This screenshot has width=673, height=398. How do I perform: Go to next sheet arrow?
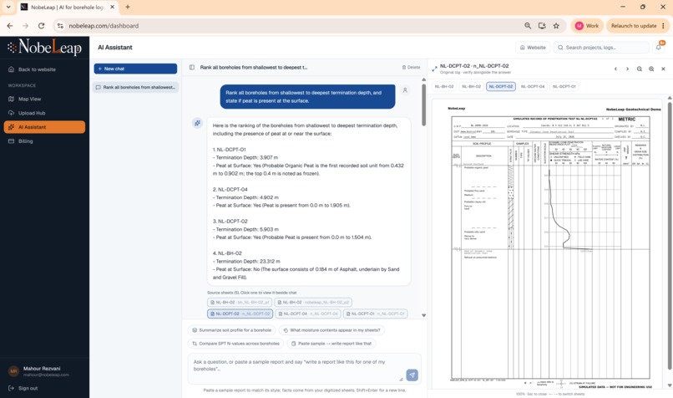628,69
